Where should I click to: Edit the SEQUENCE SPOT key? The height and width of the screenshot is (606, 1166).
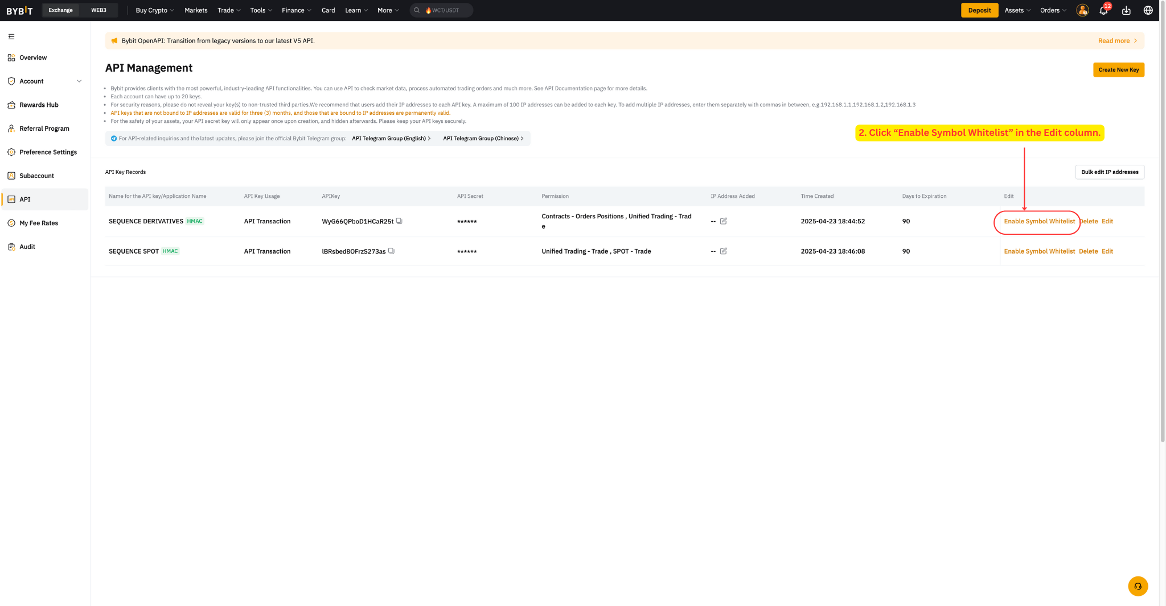pyautogui.click(x=1107, y=251)
